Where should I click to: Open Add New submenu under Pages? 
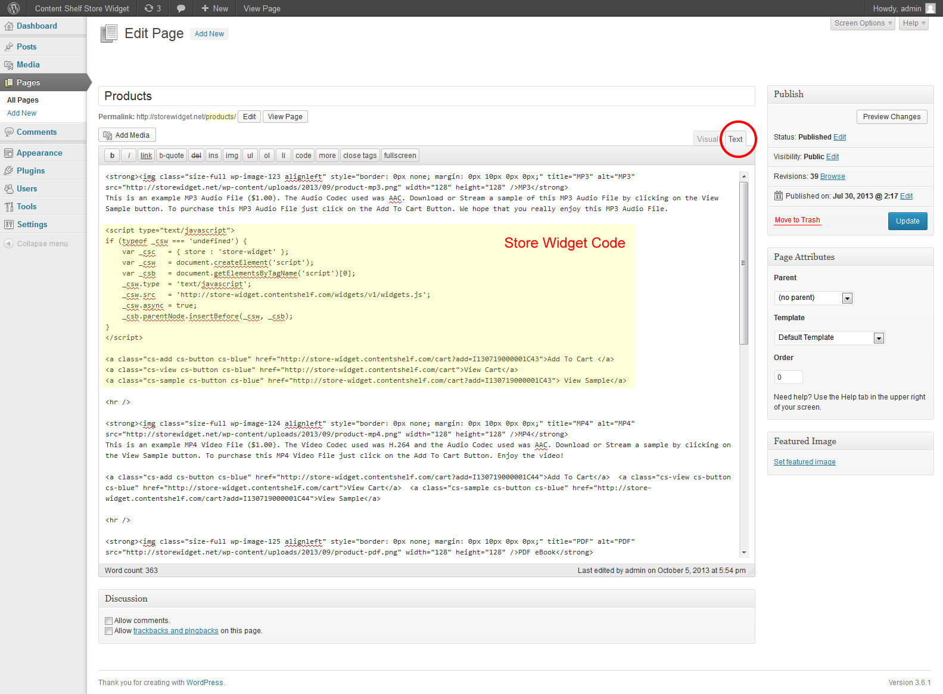coord(21,113)
